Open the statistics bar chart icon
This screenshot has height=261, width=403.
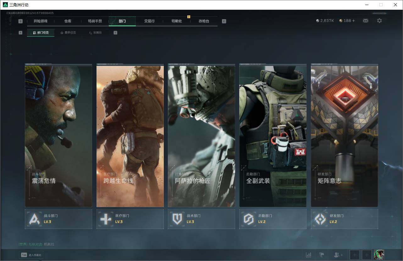click(x=309, y=255)
